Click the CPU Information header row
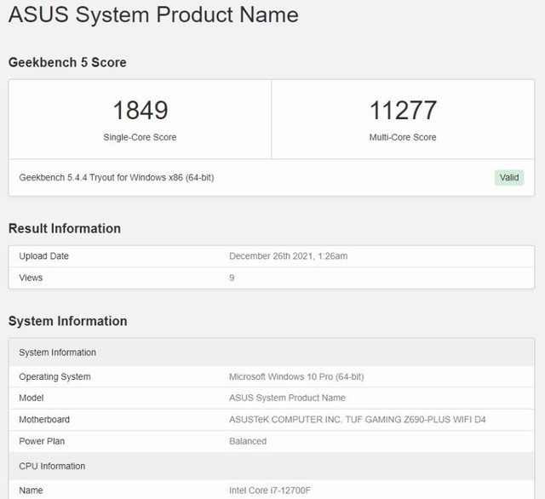This screenshot has height=499, width=545. click(x=272, y=466)
